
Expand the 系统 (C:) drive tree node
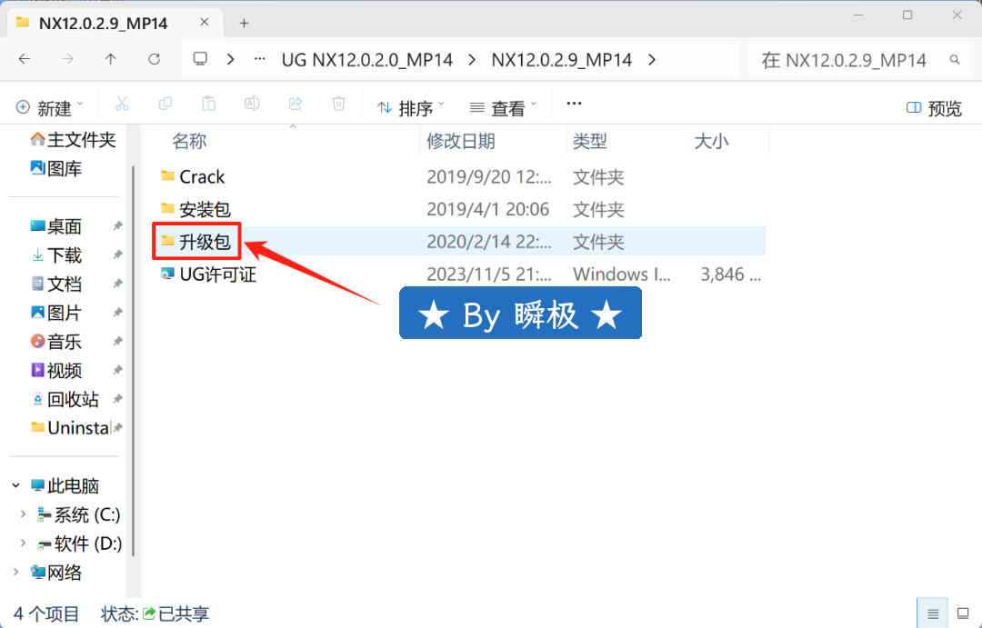(x=23, y=514)
